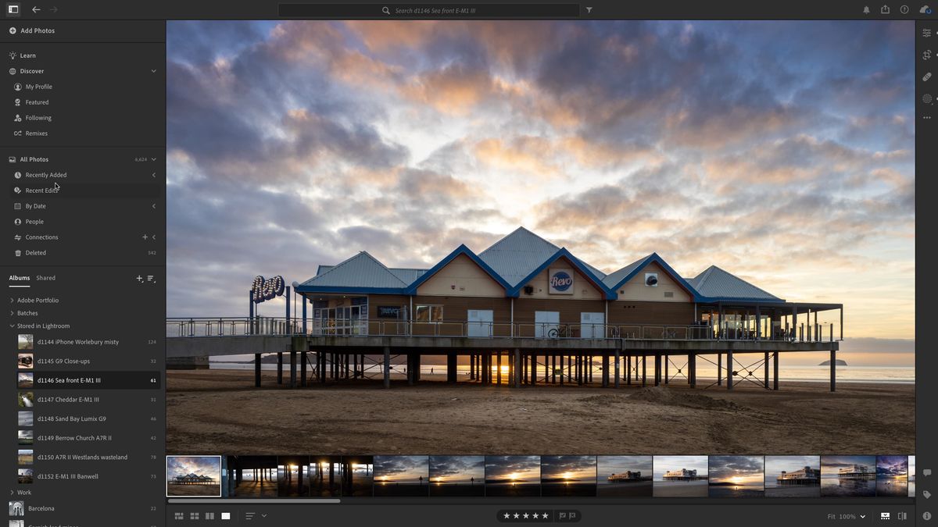Expand the By Date section
Viewport: 938px width, 527px height.
click(154, 205)
